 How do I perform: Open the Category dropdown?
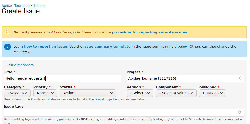point(17,93)
